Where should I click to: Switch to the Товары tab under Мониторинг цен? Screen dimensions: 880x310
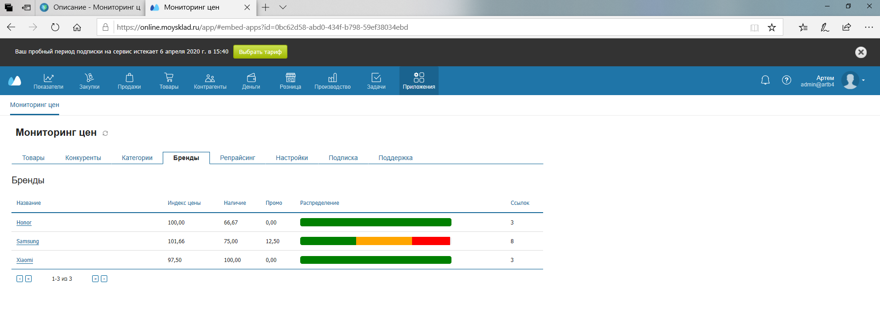coord(33,158)
